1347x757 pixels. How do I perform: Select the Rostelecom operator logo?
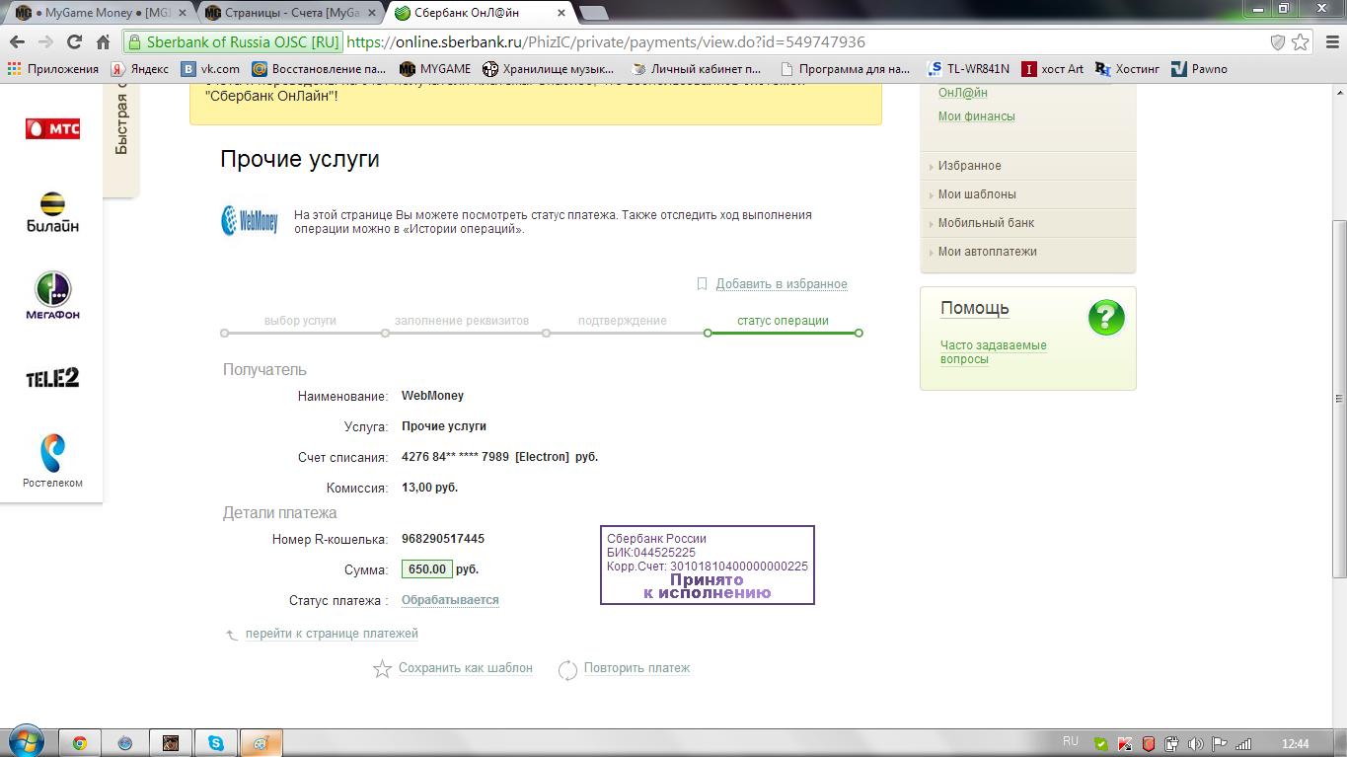pos(52,461)
